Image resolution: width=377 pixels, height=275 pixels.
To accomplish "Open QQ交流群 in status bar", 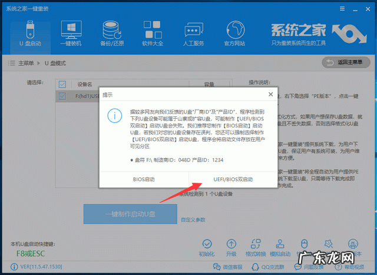I will point(268,267).
